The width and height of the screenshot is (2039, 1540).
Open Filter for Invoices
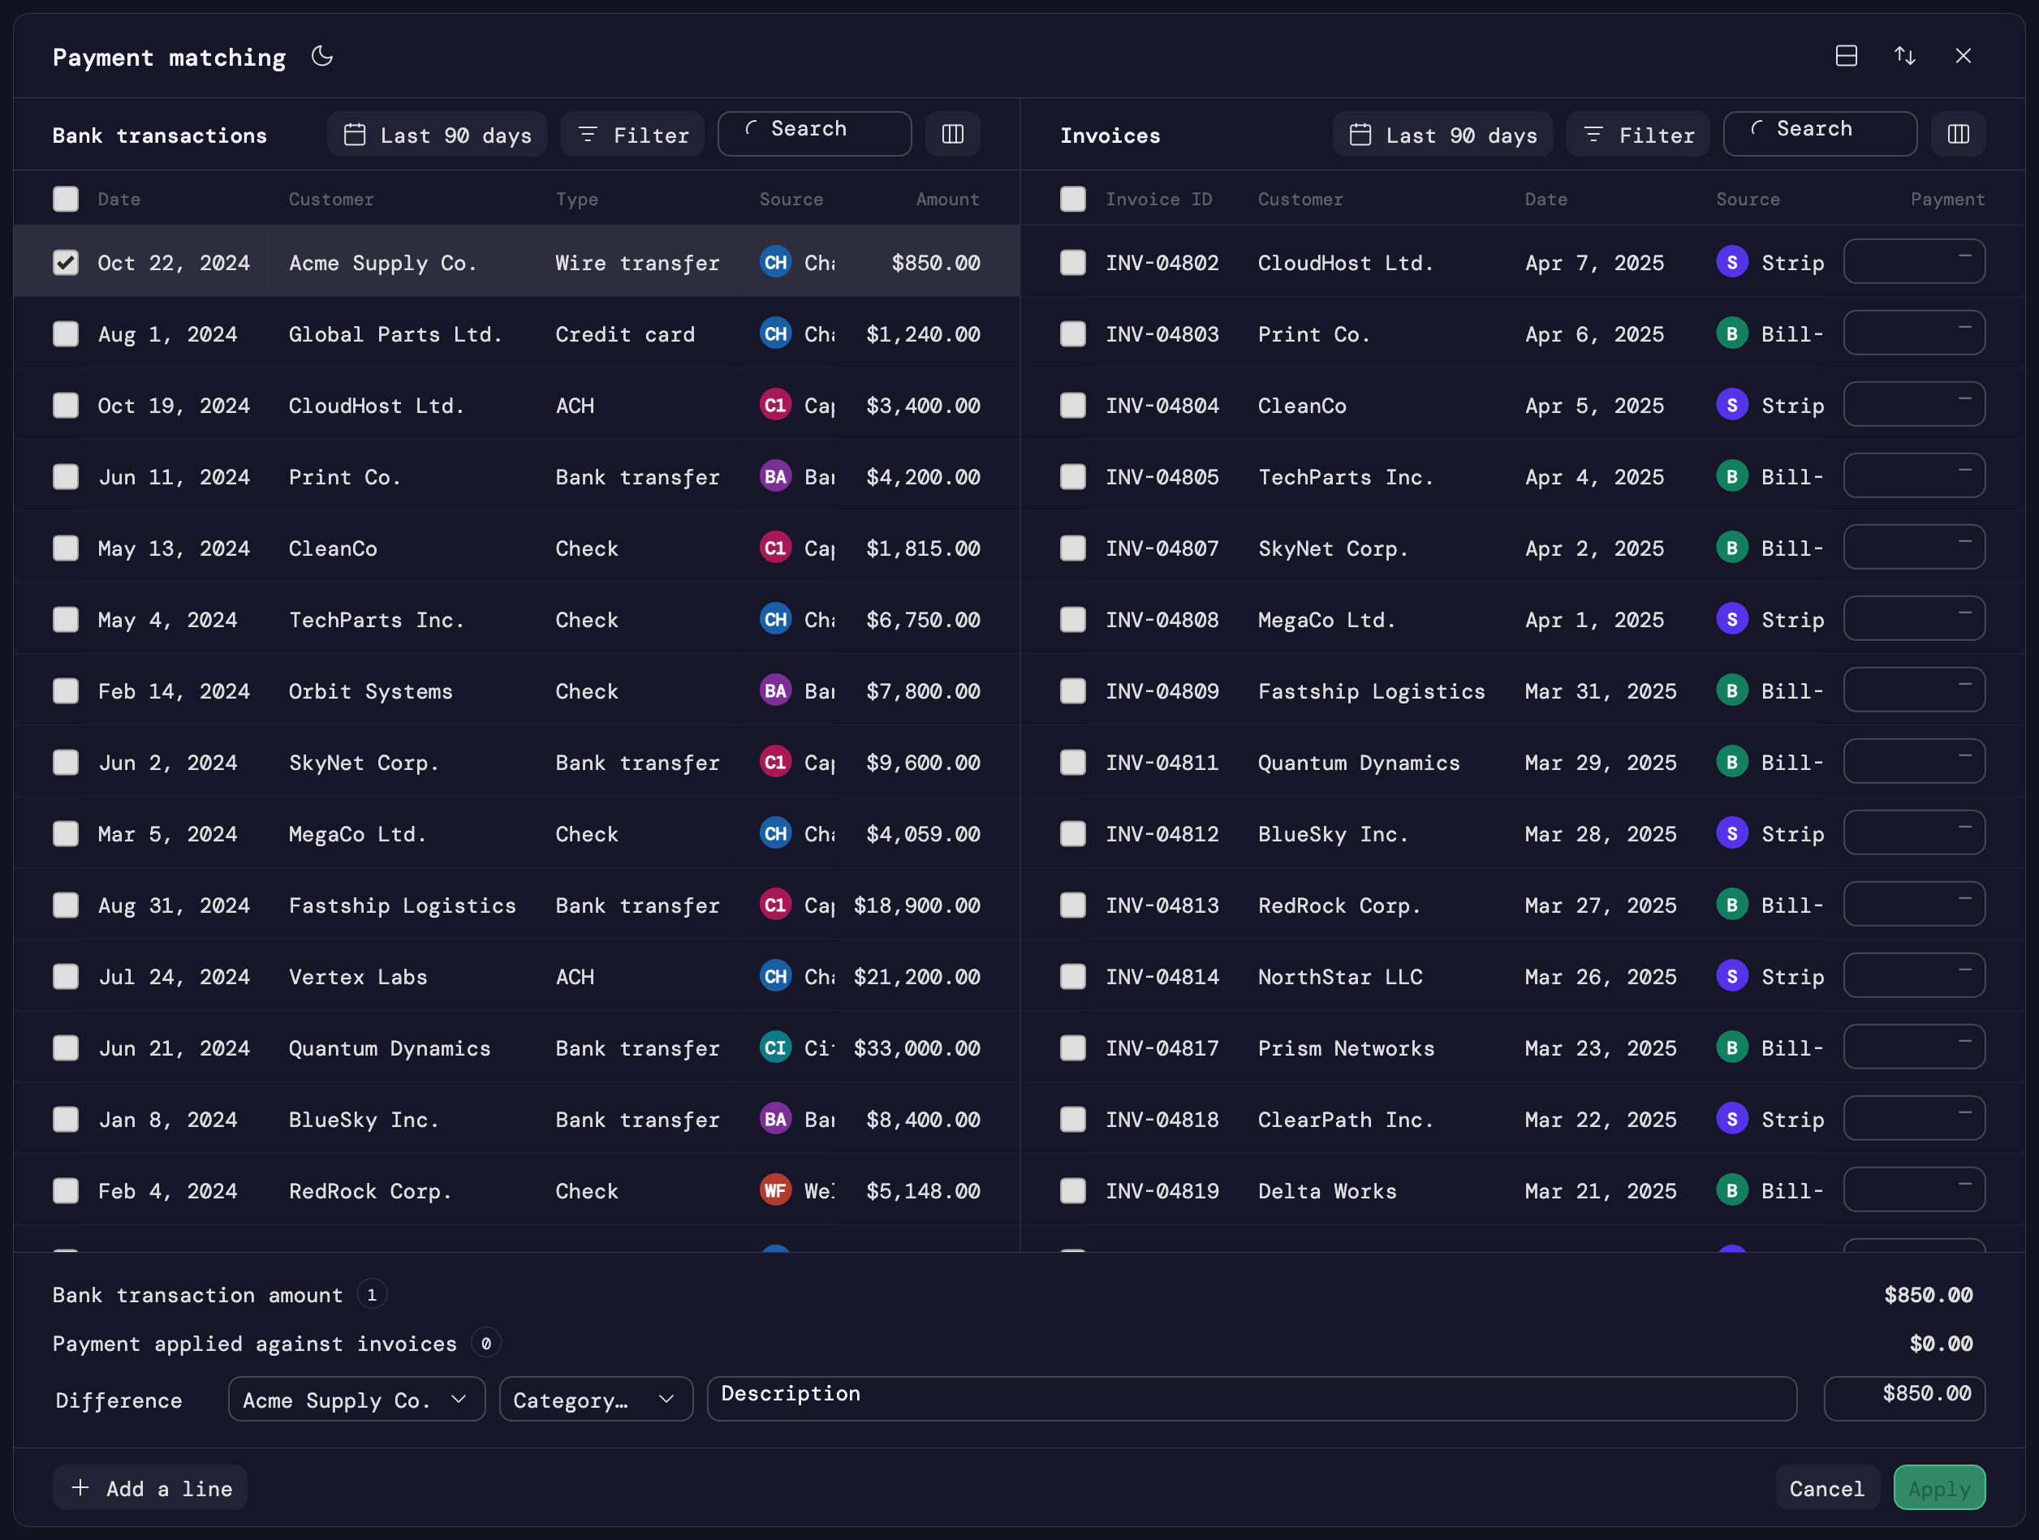1638,135
